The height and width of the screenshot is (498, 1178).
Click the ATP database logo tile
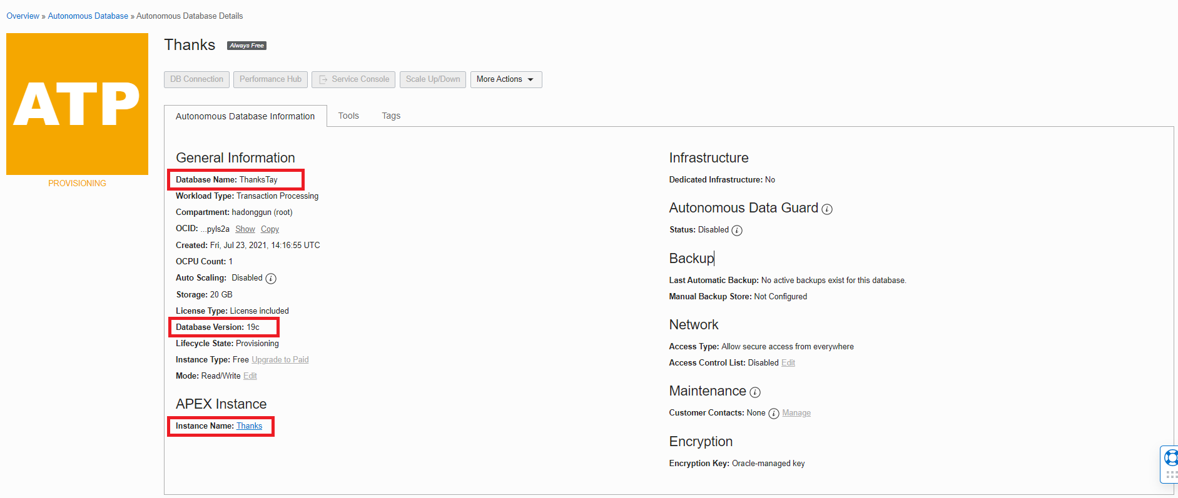[x=77, y=104]
